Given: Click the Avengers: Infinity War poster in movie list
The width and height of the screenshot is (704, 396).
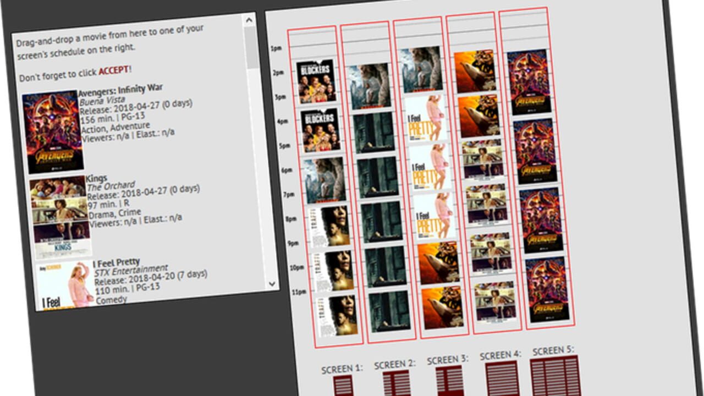Looking at the screenshot, I should (x=53, y=132).
